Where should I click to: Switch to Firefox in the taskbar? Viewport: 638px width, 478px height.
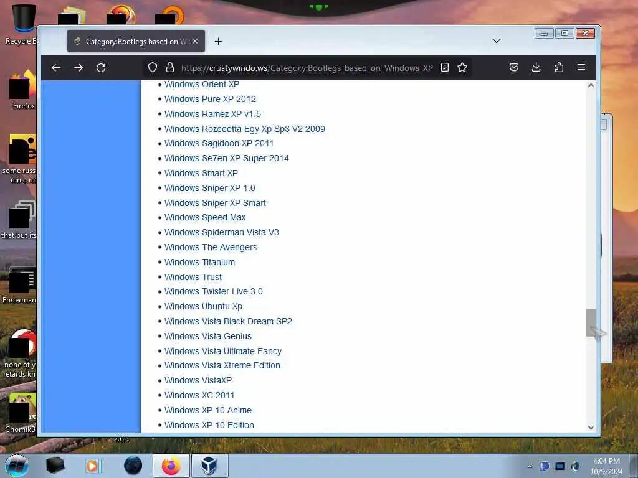[171, 466]
